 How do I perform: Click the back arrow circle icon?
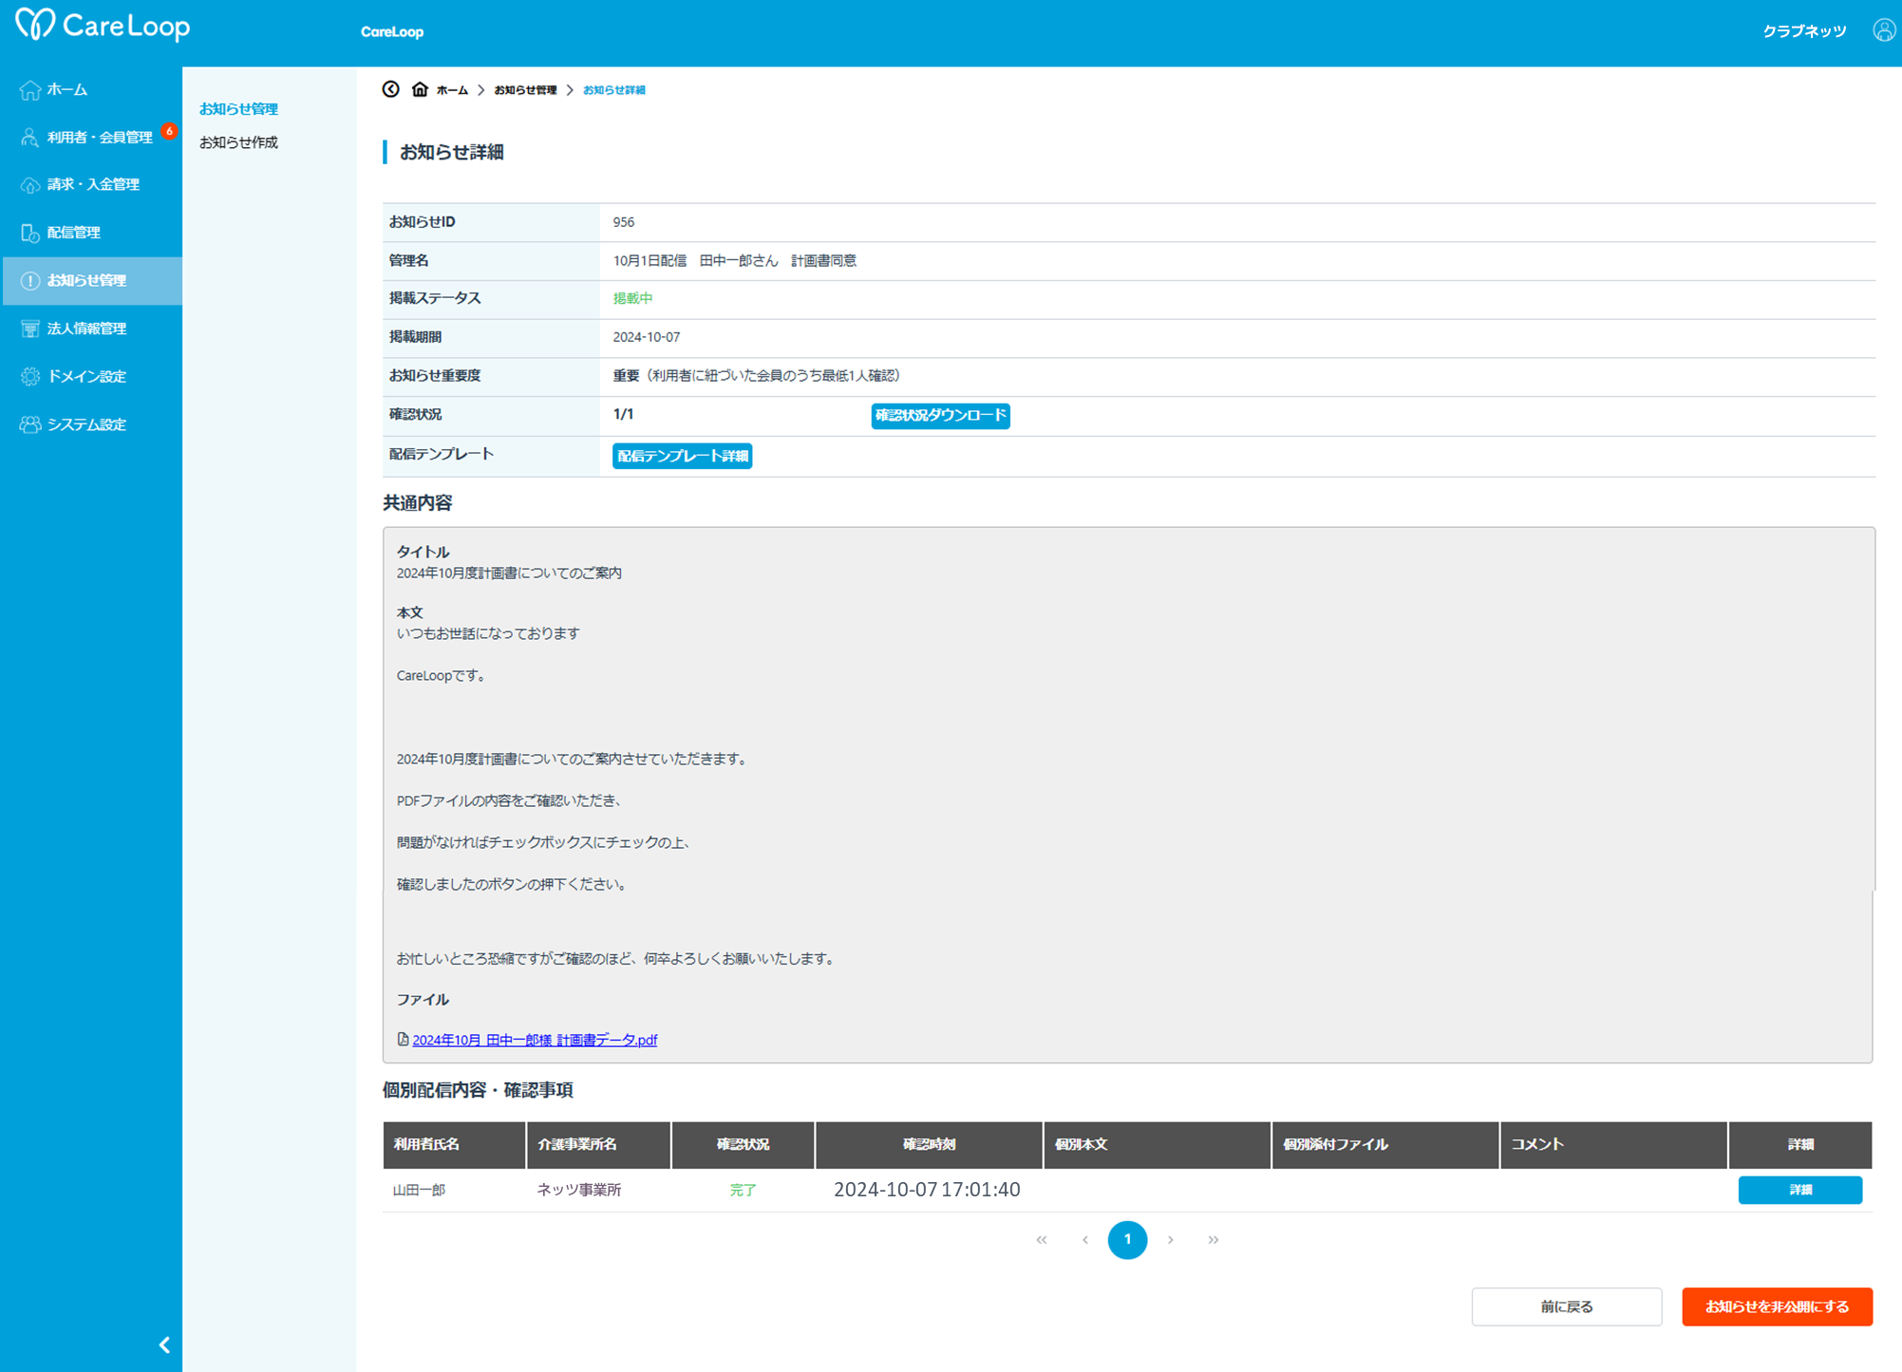tap(391, 89)
